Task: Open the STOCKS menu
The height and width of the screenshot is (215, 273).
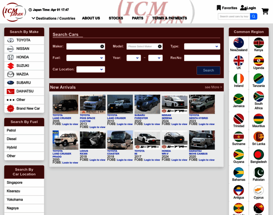Action: click(x=116, y=18)
